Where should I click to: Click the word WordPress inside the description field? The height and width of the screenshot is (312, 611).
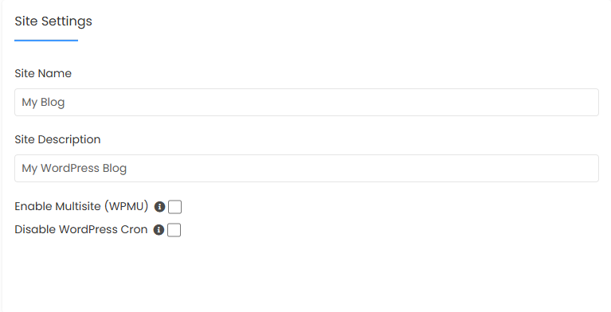(x=70, y=168)
